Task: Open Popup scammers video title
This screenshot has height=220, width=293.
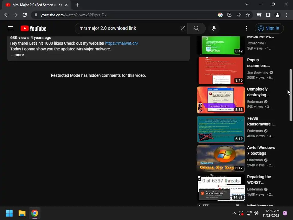Action: click(258, 63)
